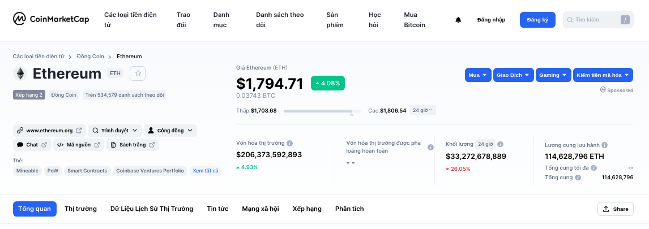This screenshot has height=229, width=649.
Task: Click the 24 giờ volume badge
Action: 485,144
